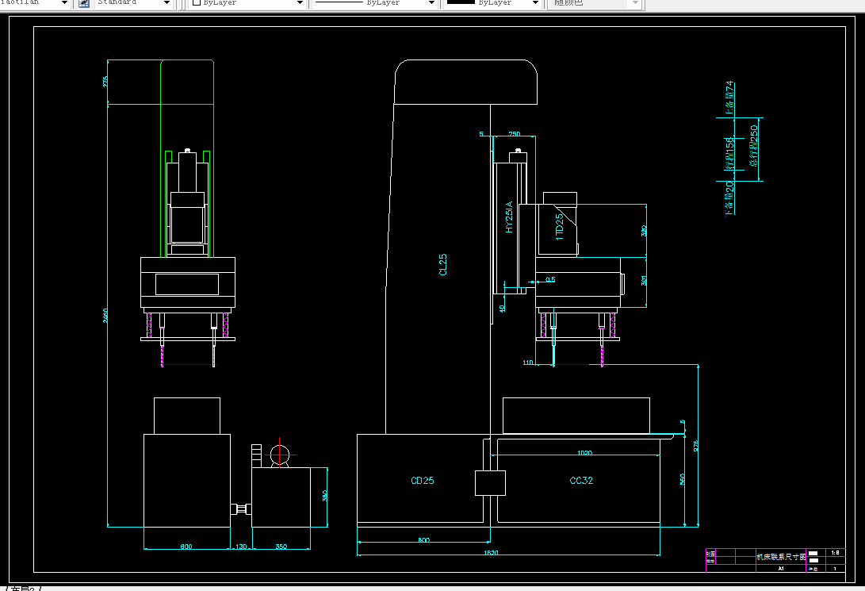
Task: Select the HY25IA slide label
Action: [509, 217]
